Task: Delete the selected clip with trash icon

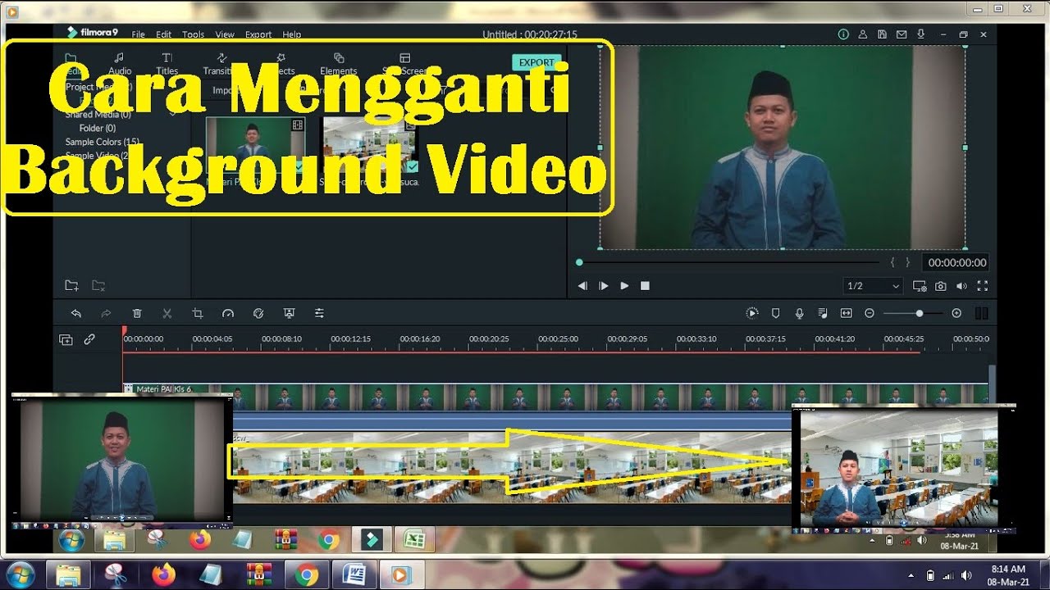Action: [x=137, y=313]
